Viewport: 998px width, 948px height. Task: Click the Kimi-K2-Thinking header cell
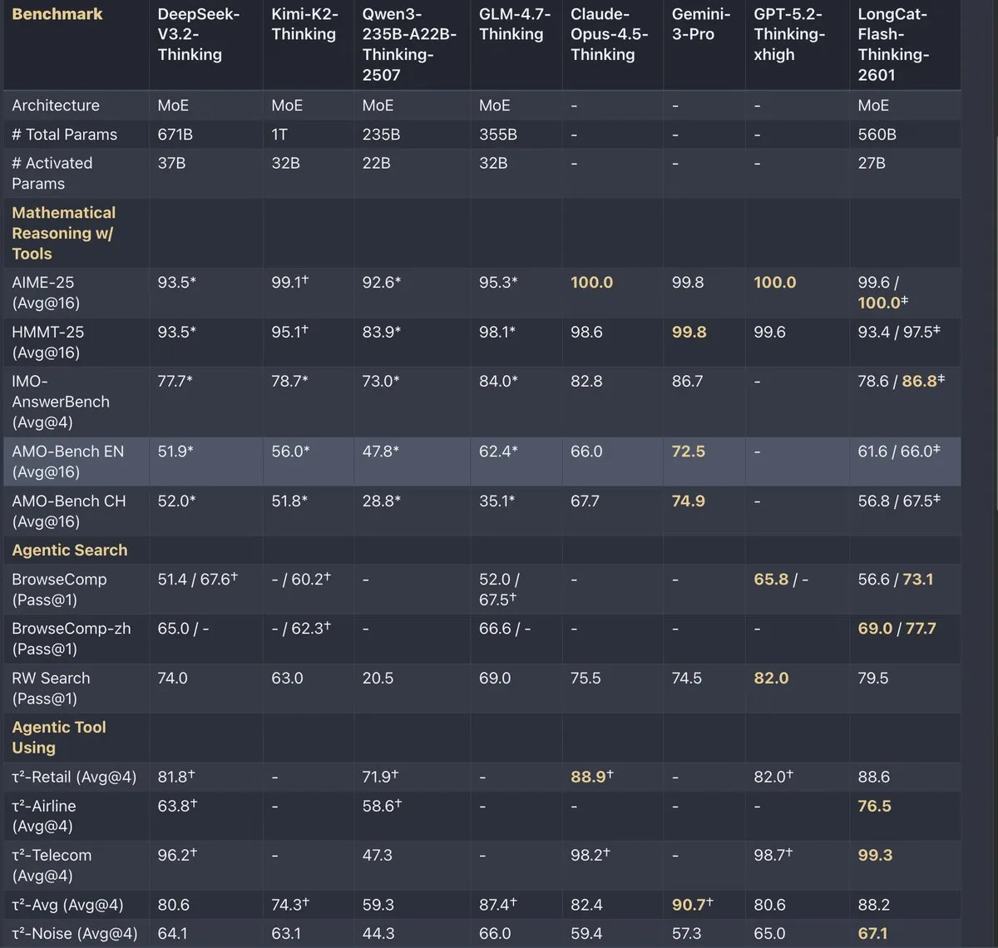(x=304, y=24)
